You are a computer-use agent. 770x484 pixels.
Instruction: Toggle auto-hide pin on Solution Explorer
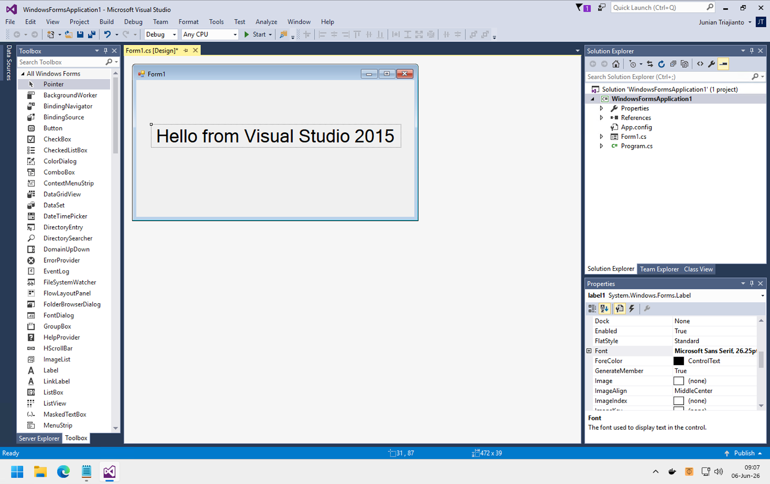pos(752,51)
